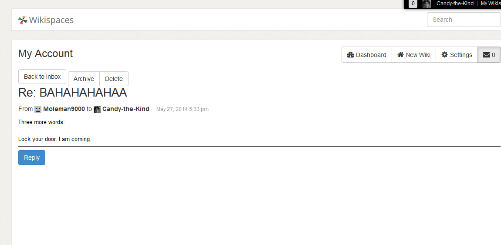Click the notification counter badge showing 0
Screen dimensions: 501x245
point(413,3)
